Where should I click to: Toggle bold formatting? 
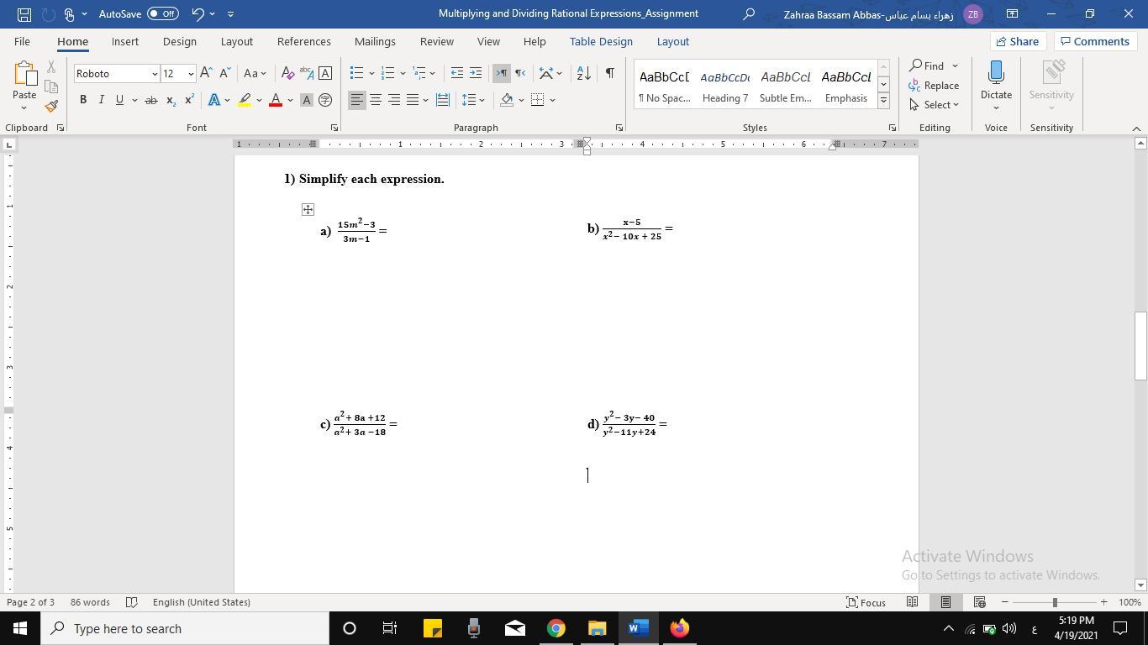(x=82, y=100)
